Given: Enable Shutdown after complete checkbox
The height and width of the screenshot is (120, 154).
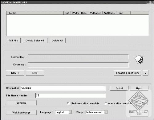Looking at the screenshot, I should 68,103.
